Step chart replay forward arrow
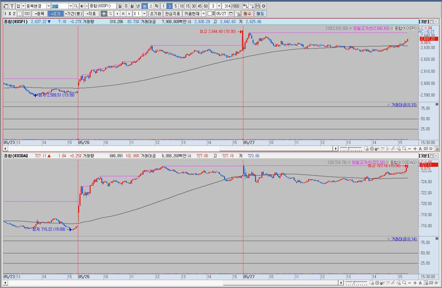The height and width of the screenshot is (288, 442). pos(129,14)
